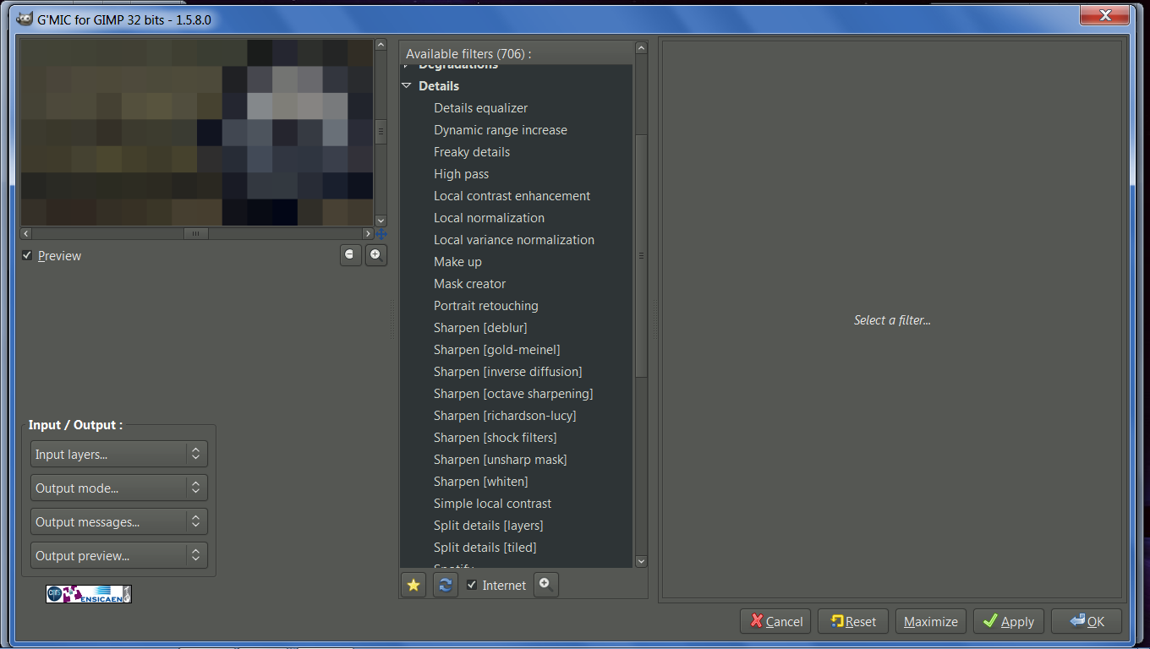Open the Output messages dropdown

coord(118,521)
